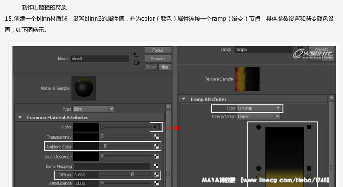The height and width of the screenshot is (187, 343).
Task: Open the Interpolation Linear dropdown
Action: click(258, 117)
